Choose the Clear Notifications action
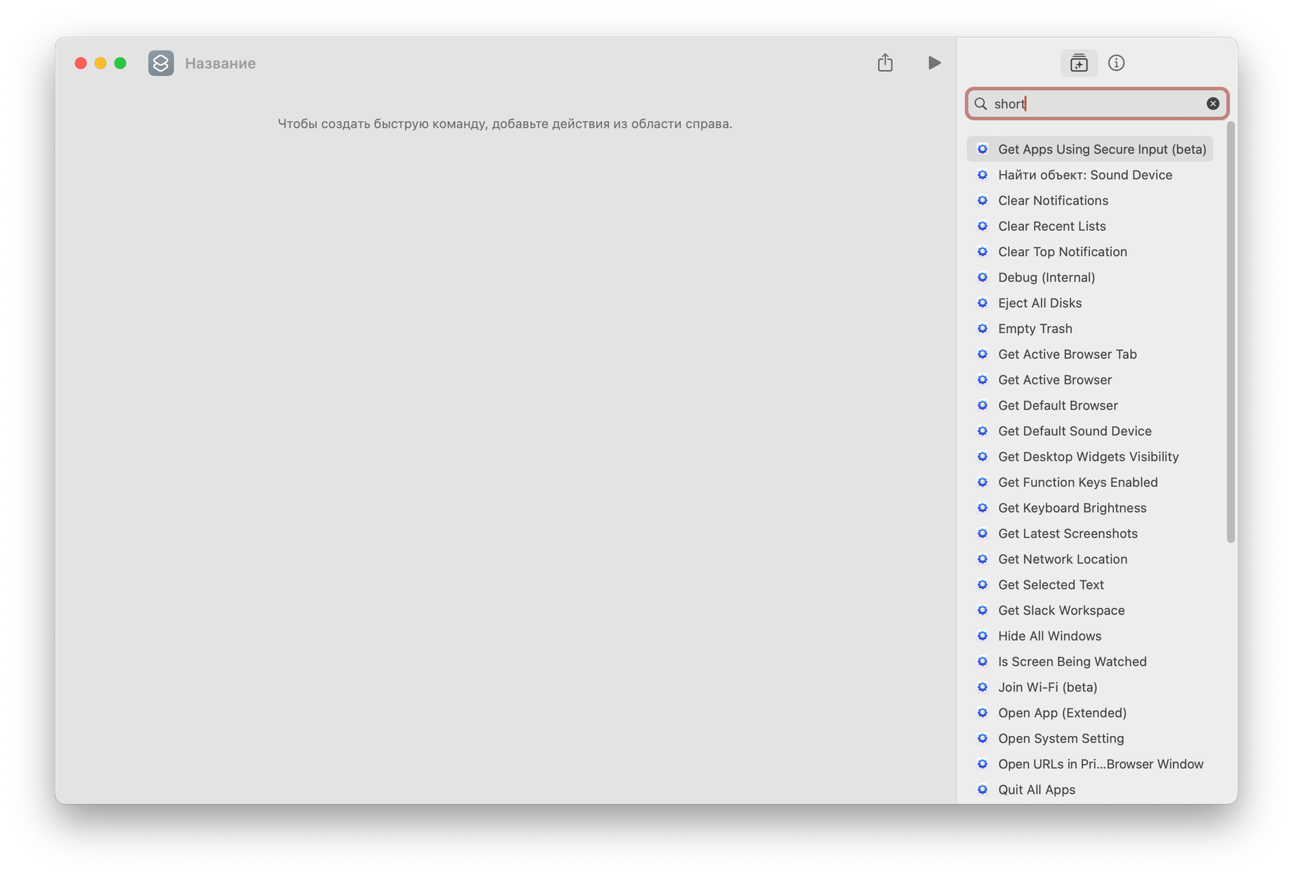The height and width of the screenshot is (877, 1293). point(1053,200)
